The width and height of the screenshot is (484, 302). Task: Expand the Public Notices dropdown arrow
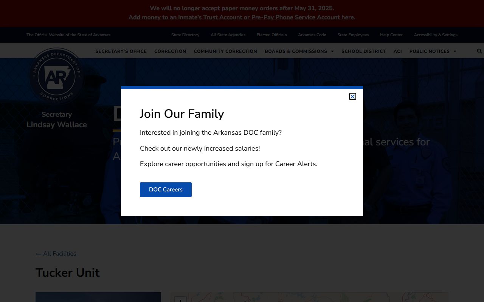(455, 51)
